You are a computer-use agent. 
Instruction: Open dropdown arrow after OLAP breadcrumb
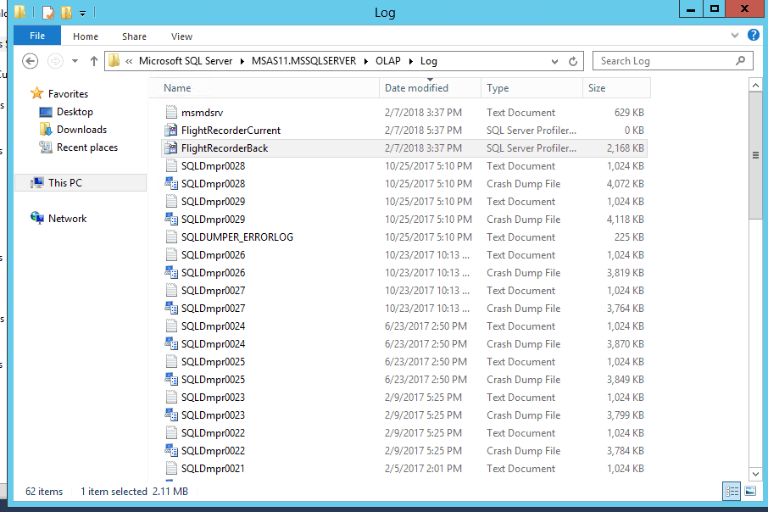coord(410,61)
